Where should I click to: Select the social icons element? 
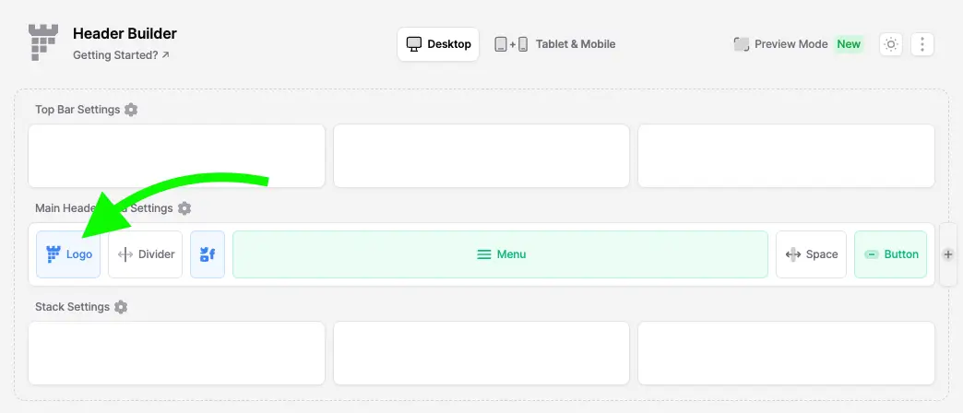click(x=208, y=254)
